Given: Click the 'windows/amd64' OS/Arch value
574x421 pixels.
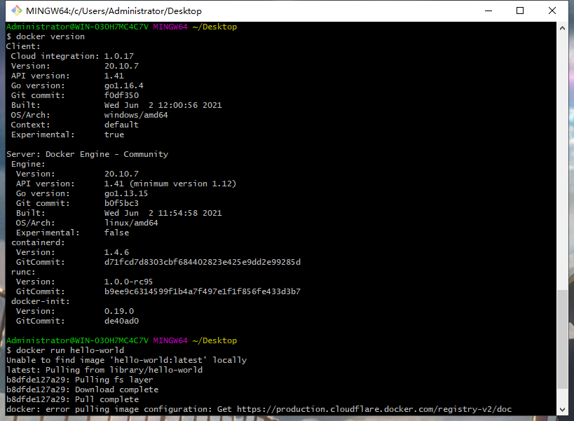Looking at the screenshot, I should 136,115.
